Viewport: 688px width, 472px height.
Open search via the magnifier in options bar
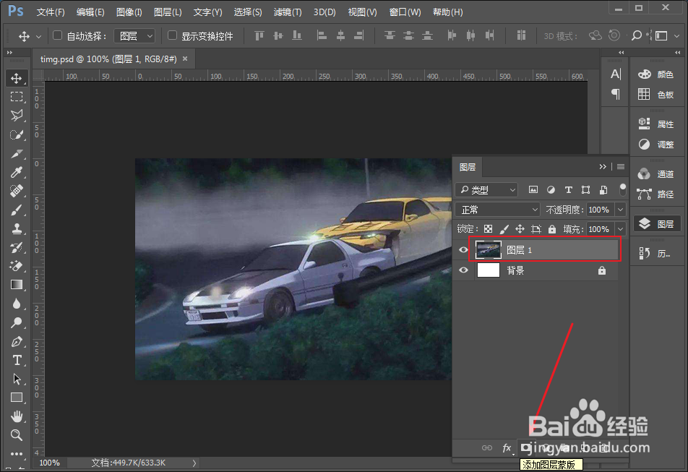coord(636,35)
